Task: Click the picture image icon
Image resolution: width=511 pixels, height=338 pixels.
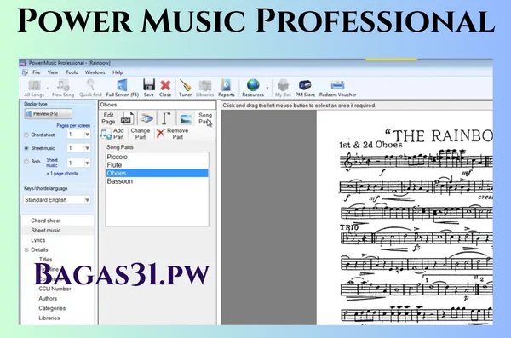Action: point(186,119)
